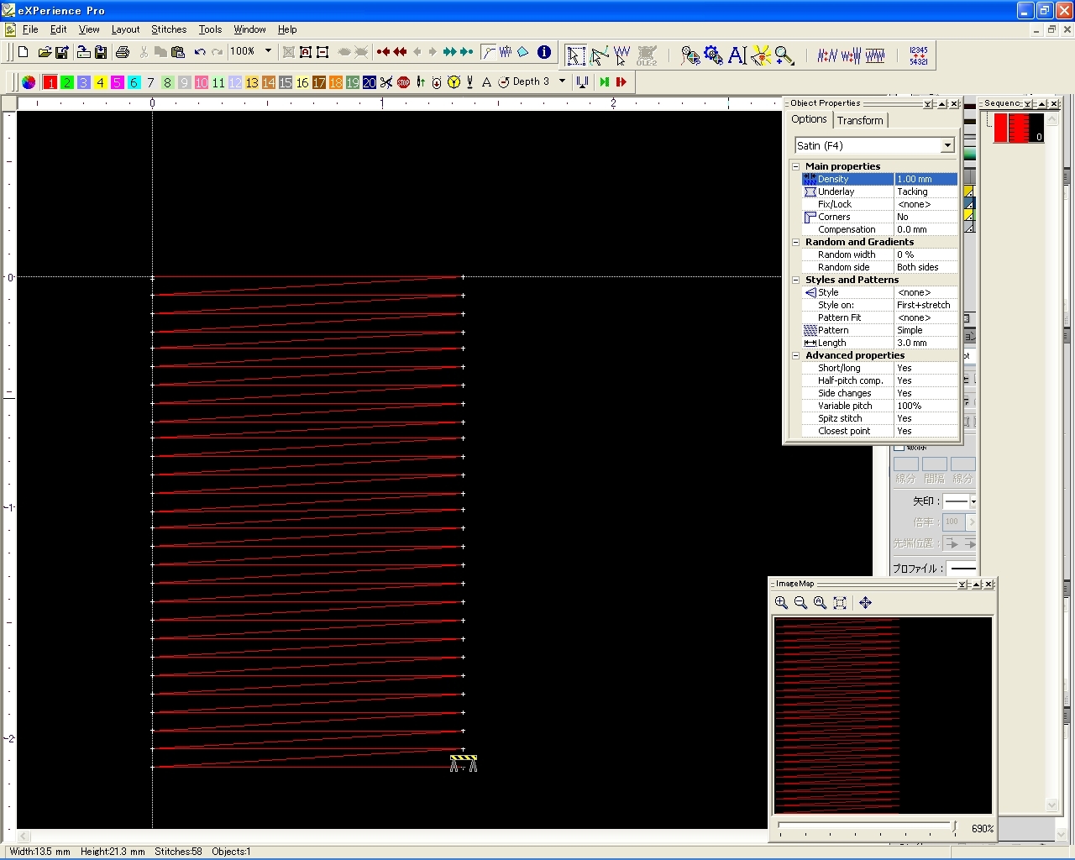The height and width of the screenshot is (860, 1075).
Task: Undo the last action
Action: pyautogui.click(x=200, y=52)
